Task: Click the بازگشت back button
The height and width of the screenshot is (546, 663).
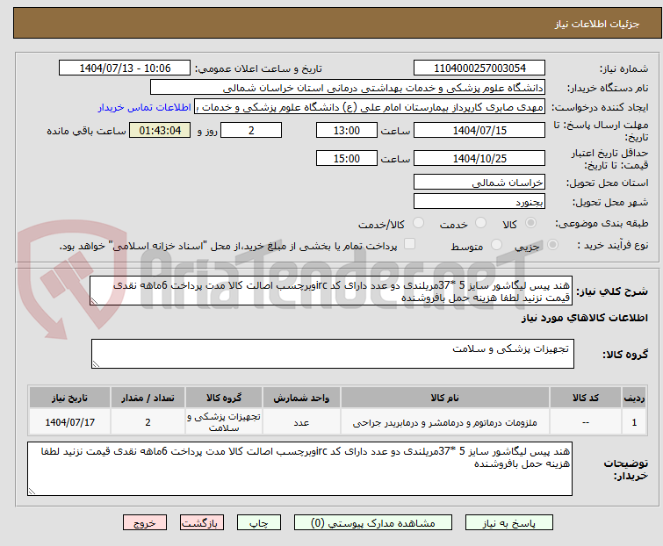Action: [x=202, y=523]
